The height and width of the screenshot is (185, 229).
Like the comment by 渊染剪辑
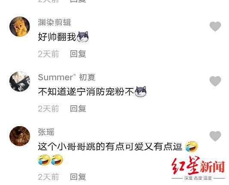point(215,27)
